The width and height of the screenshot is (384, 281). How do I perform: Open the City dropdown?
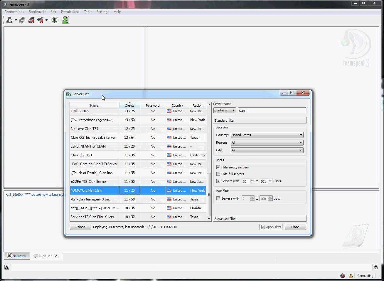point(267,150)
